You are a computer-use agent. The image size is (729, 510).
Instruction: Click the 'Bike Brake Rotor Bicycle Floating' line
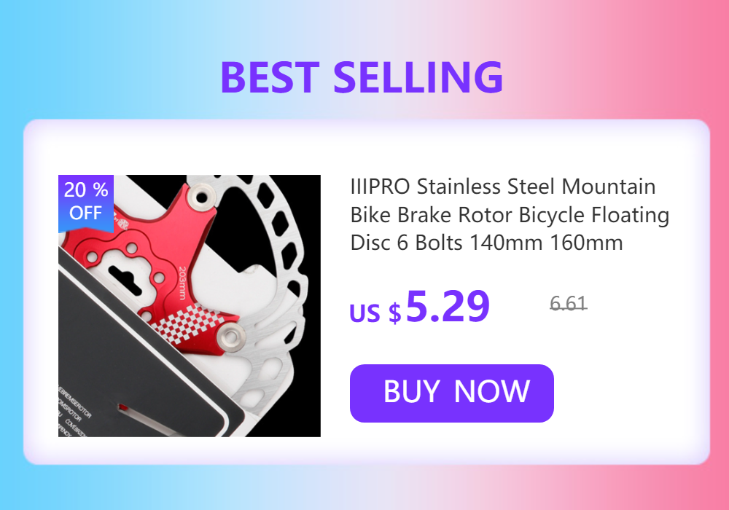(x=510, y=215)
